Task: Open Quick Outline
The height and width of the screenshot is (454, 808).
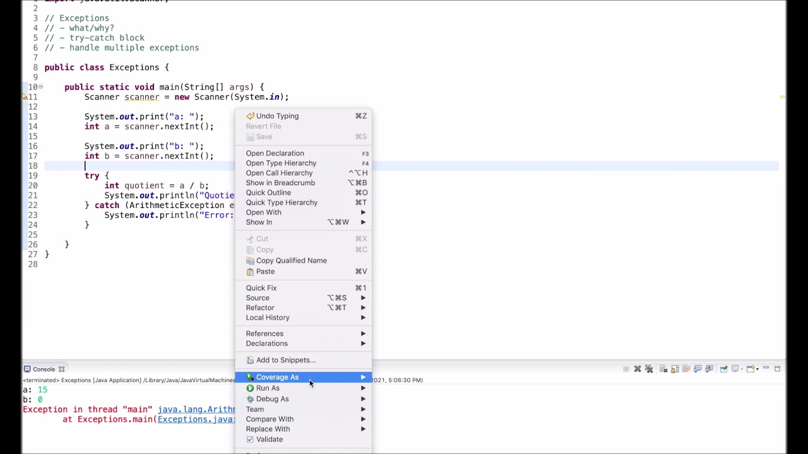Action: click(304, 193)
